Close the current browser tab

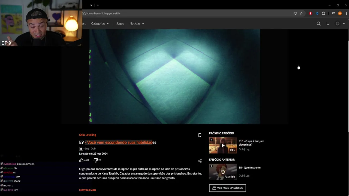91,5
